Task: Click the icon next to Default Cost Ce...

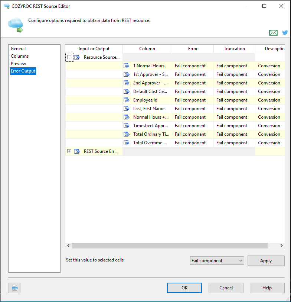Action: coord(127,91)
